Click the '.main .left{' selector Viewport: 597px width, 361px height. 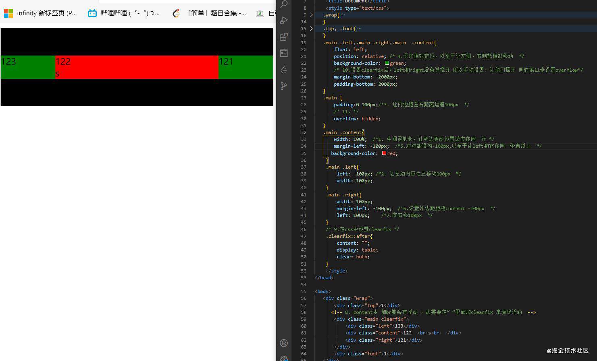342,167
